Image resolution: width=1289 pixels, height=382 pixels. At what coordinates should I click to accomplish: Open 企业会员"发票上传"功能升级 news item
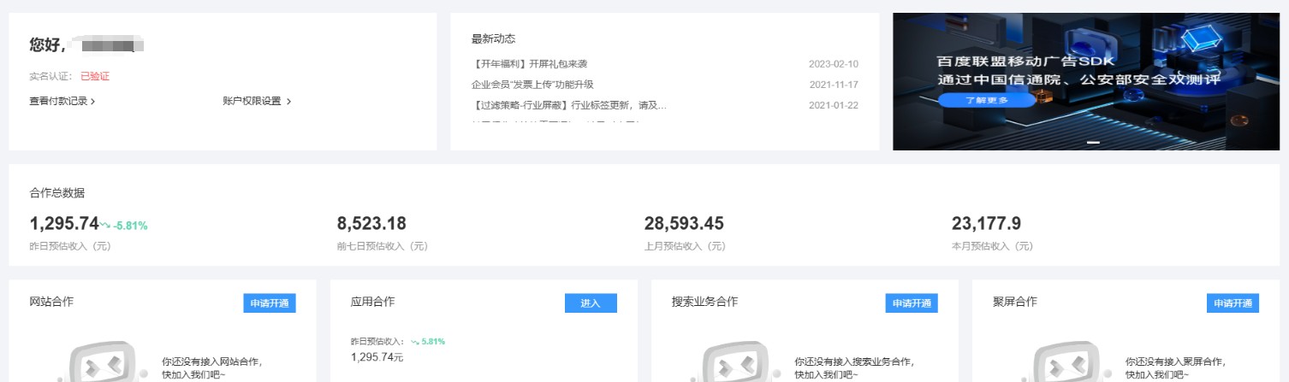(532, 85)
